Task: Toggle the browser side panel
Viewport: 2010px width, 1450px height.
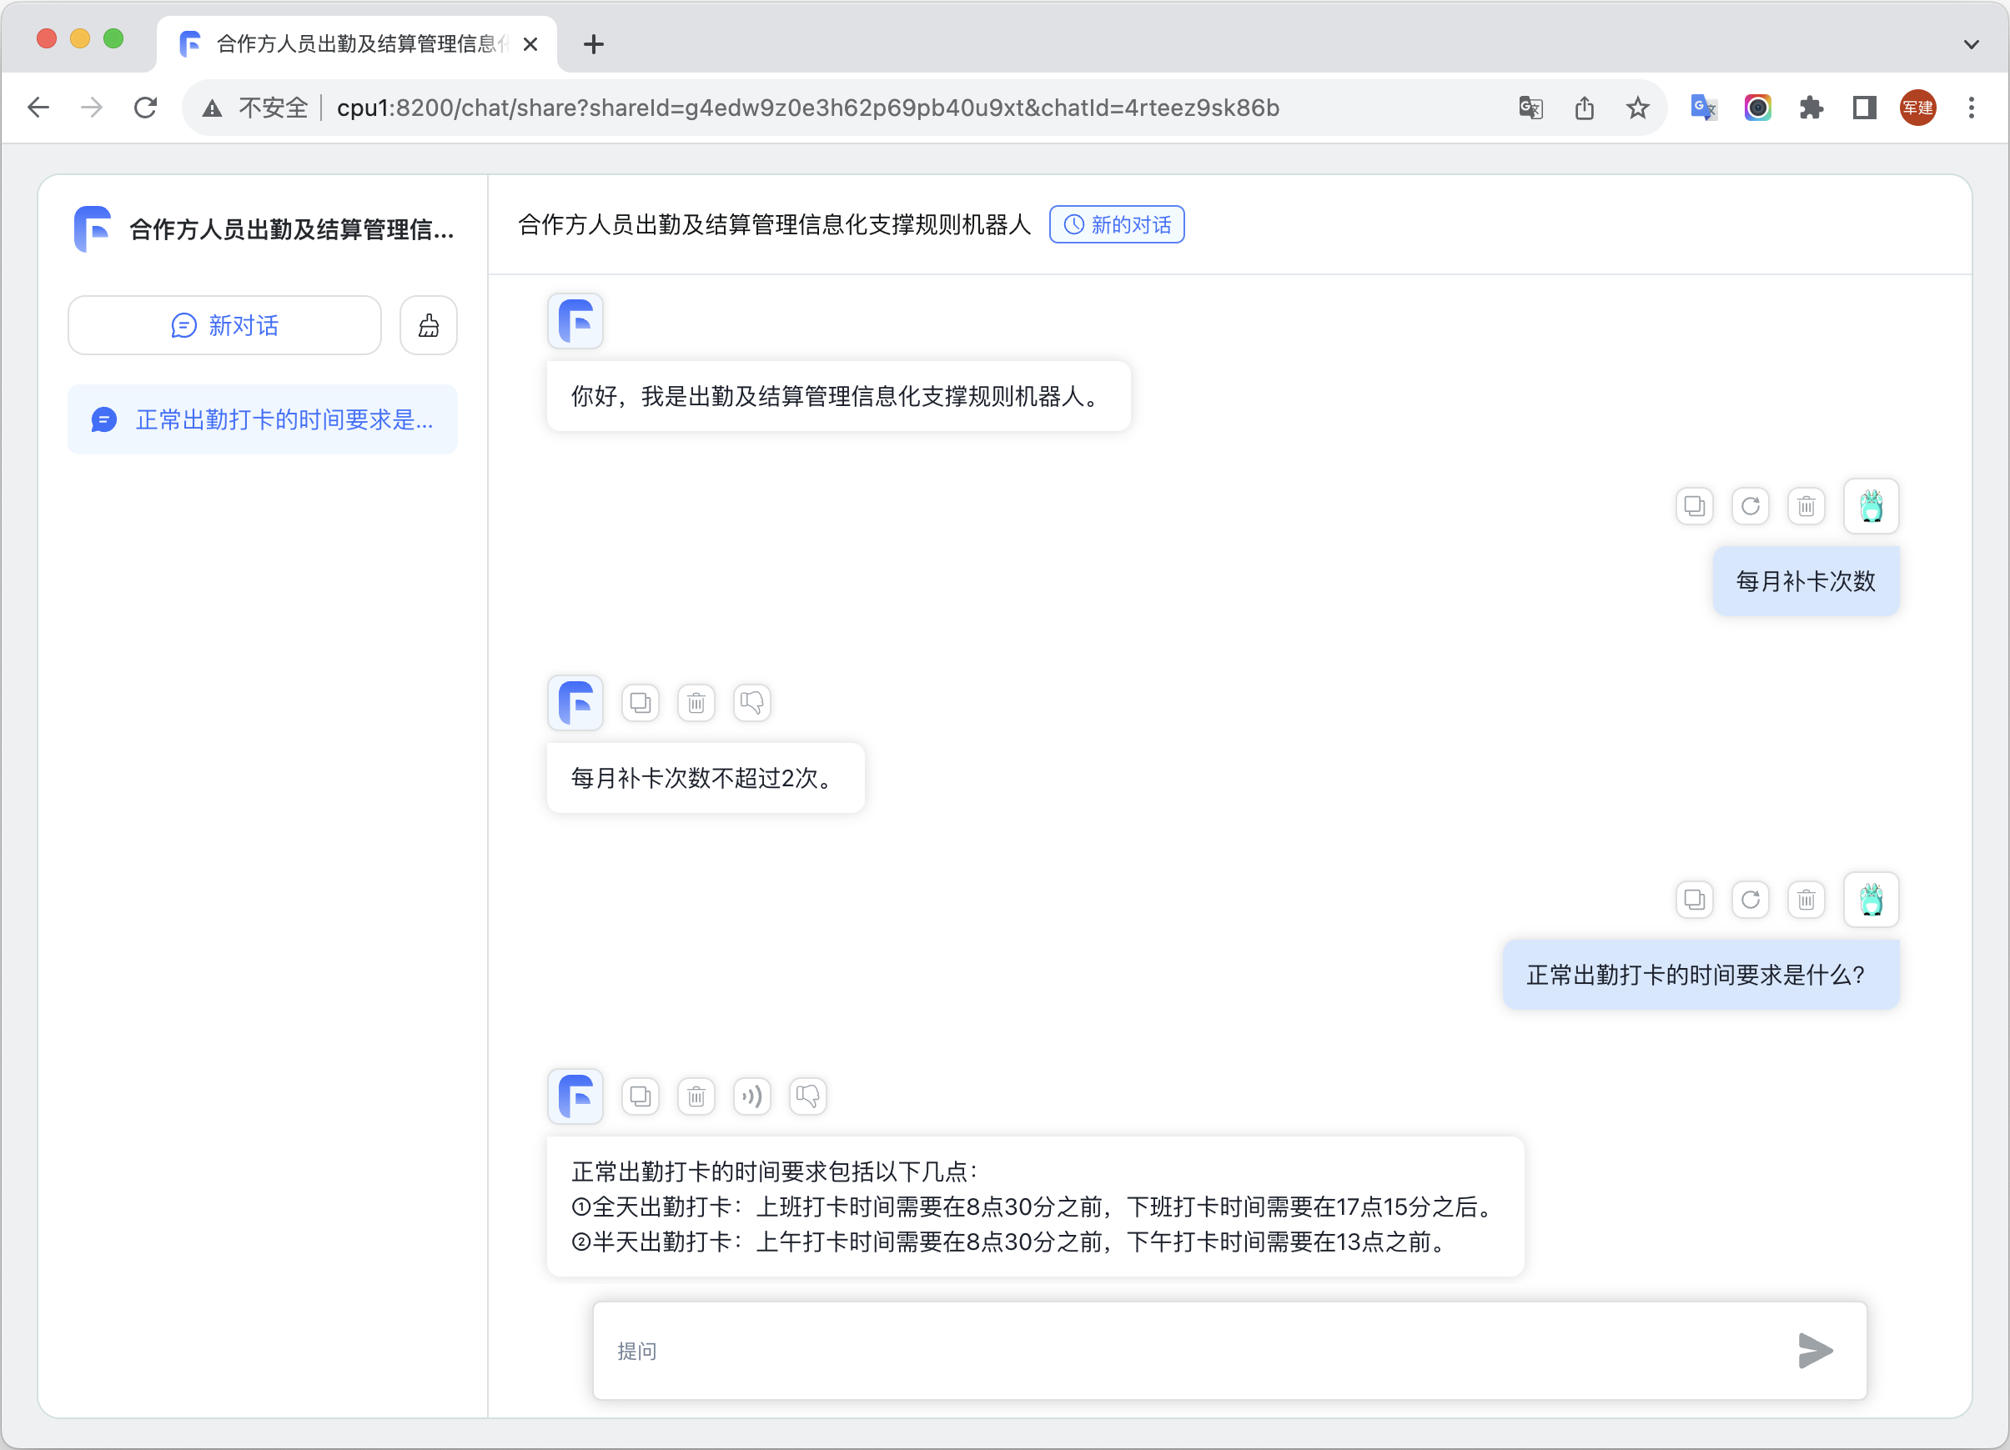Action: pyautogui.click(x=1864, y=108)
